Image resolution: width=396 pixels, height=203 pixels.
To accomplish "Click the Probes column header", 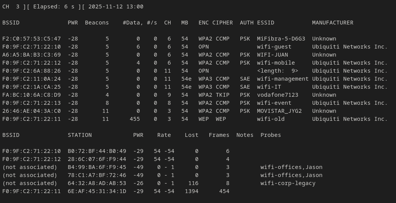I will pyautogui.click(x=271, y=135).
